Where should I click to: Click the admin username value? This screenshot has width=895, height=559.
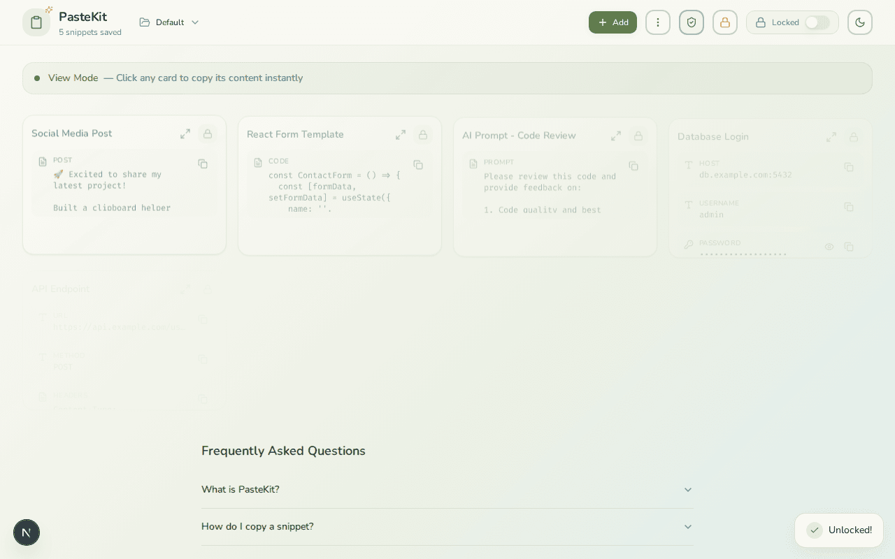pyautogui.click(x=711, y=215)
